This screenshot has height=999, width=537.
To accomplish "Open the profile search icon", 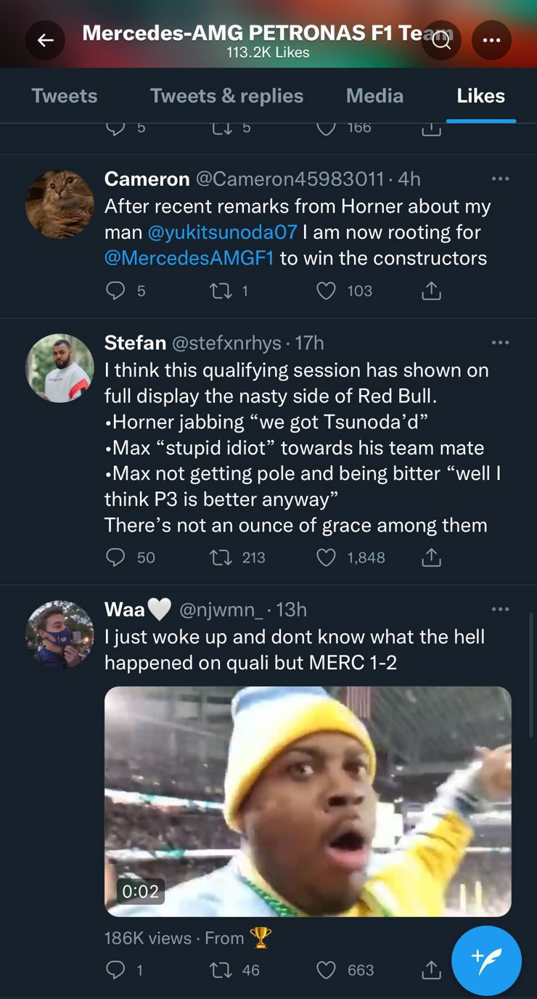I will (x=441, y=41).
